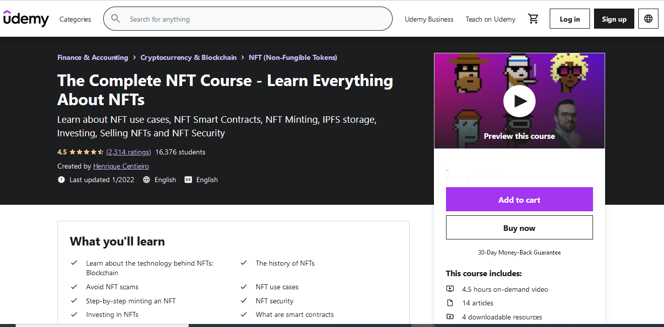Viewport: 664px width, 327px height.
Task: Click checkmark beside Avoid NFT scams
Action: [x=74, y=287]
